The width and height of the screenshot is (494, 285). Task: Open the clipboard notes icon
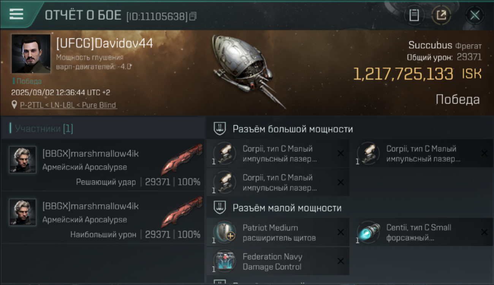pos(414,15)
